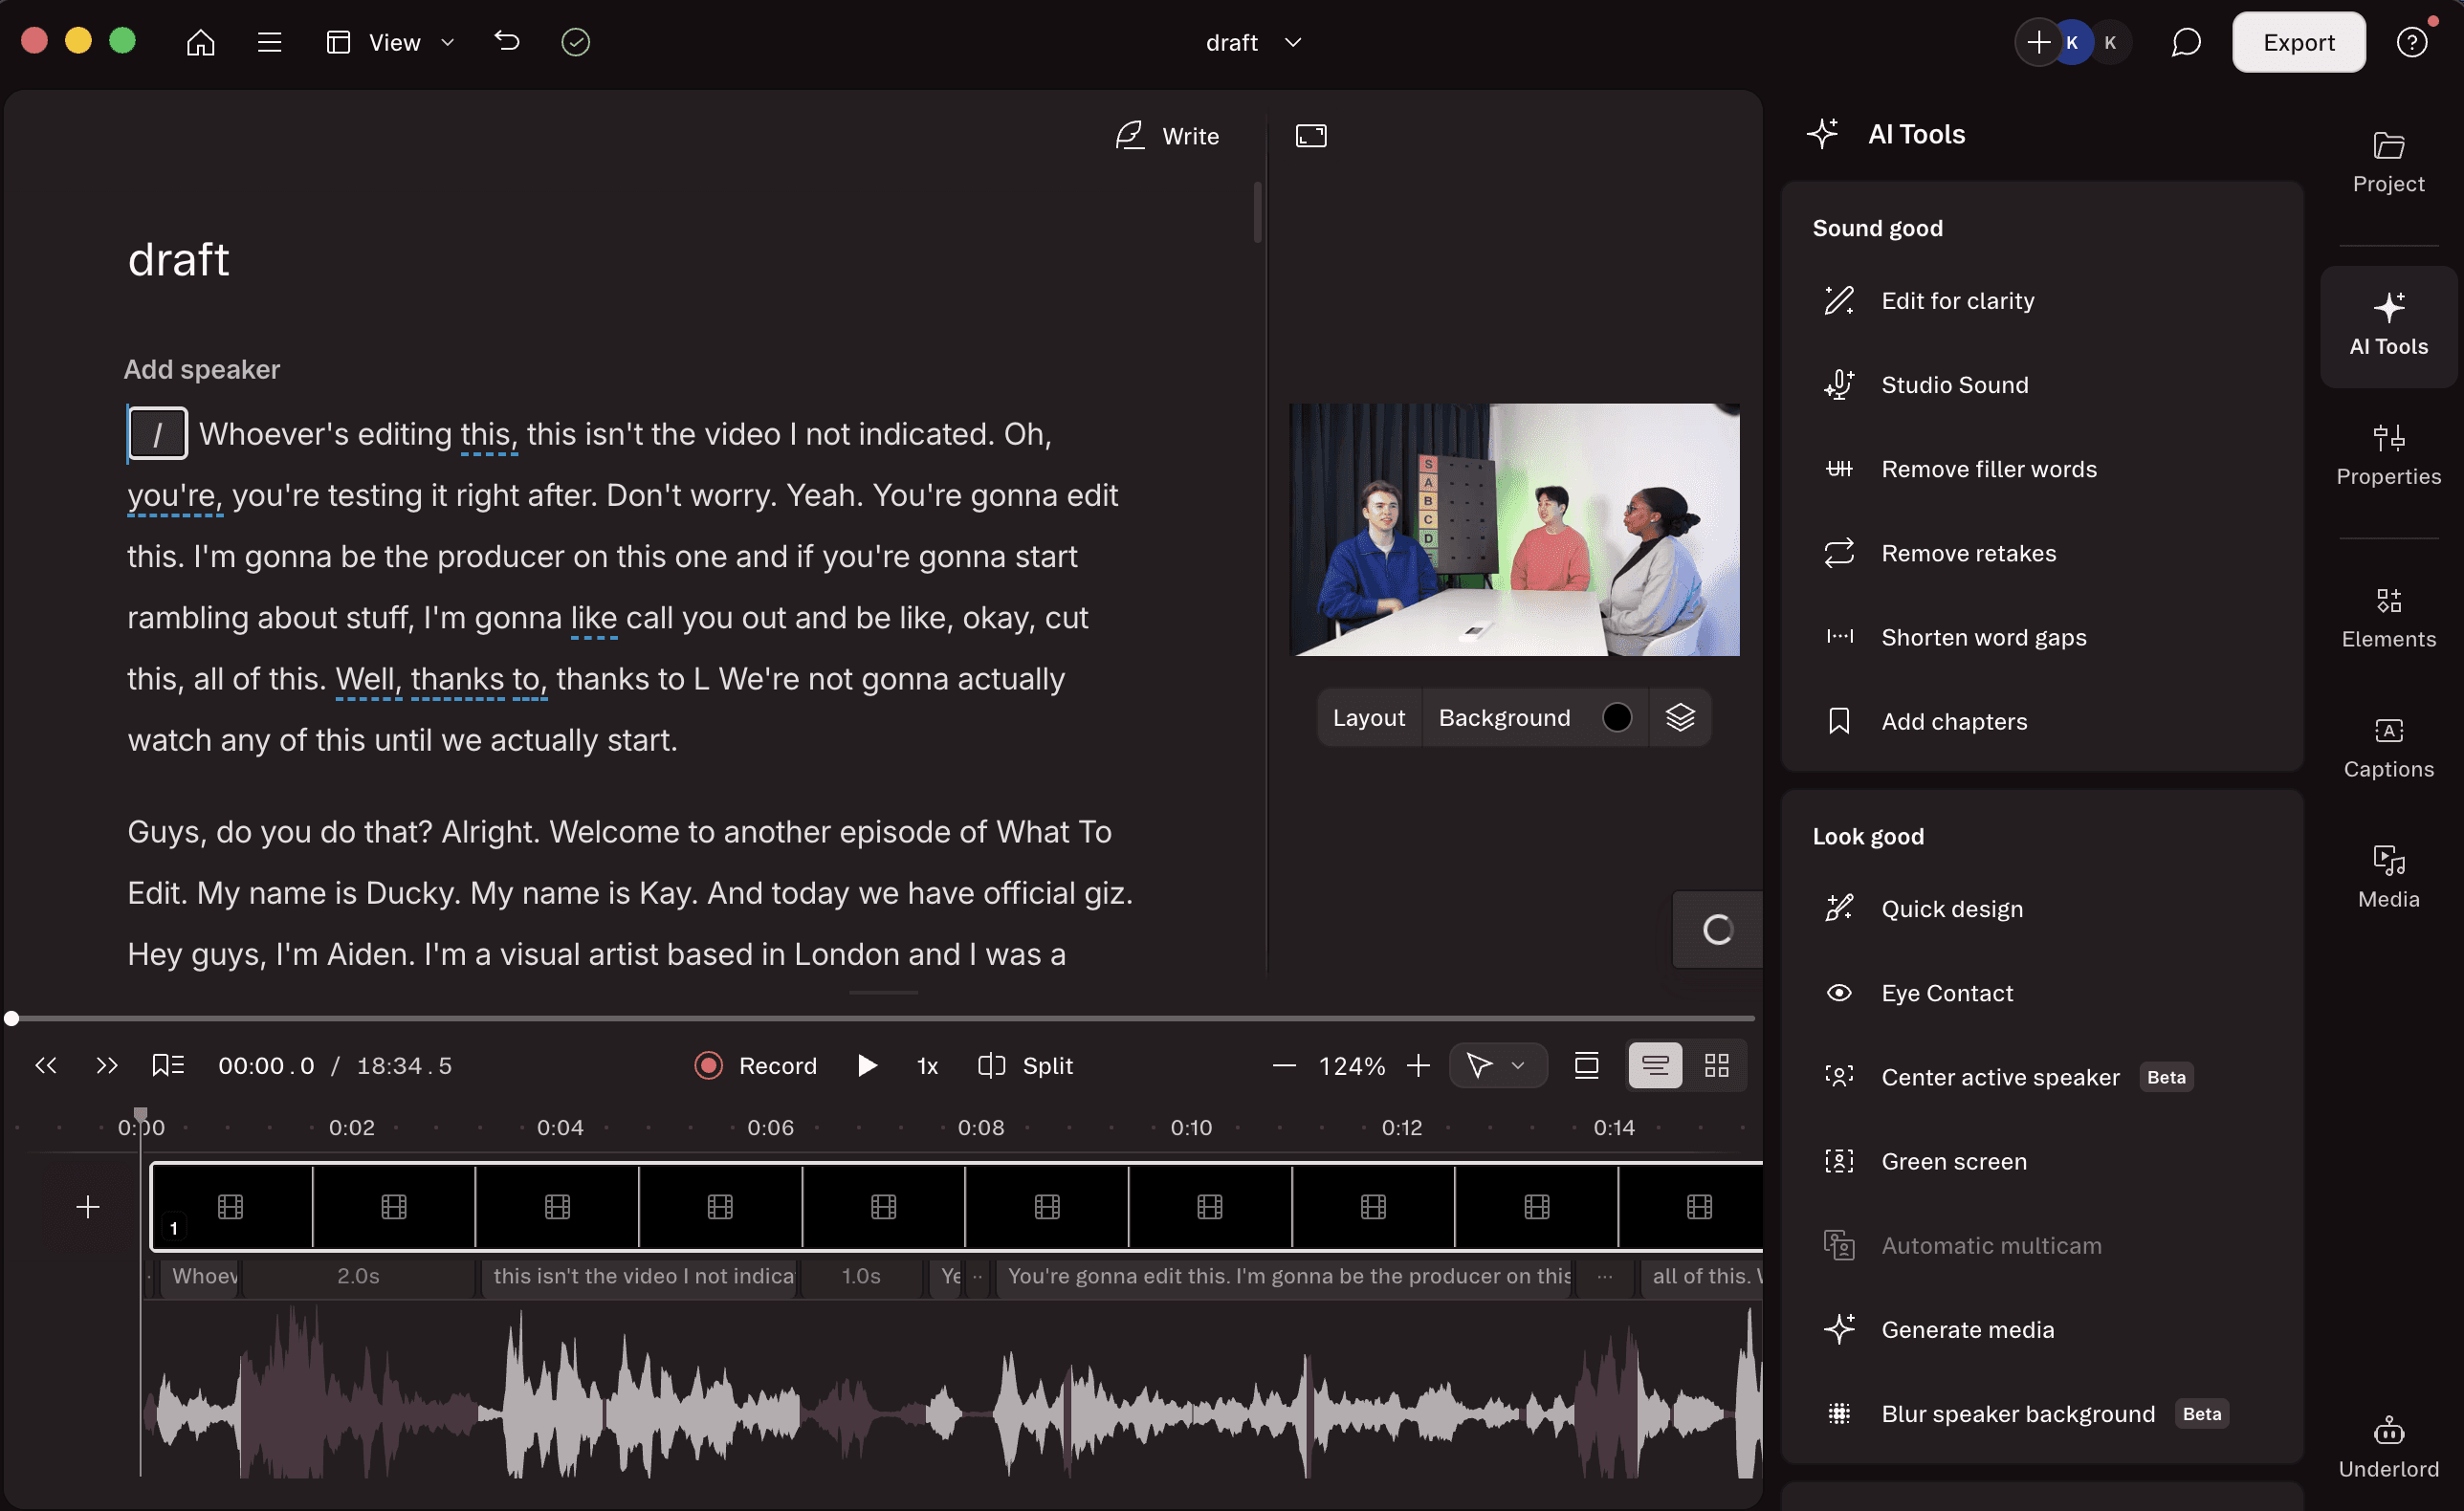The image size is (2464, 1511).
Task: Open the Green screen tool
Action: (1955, 1161)
